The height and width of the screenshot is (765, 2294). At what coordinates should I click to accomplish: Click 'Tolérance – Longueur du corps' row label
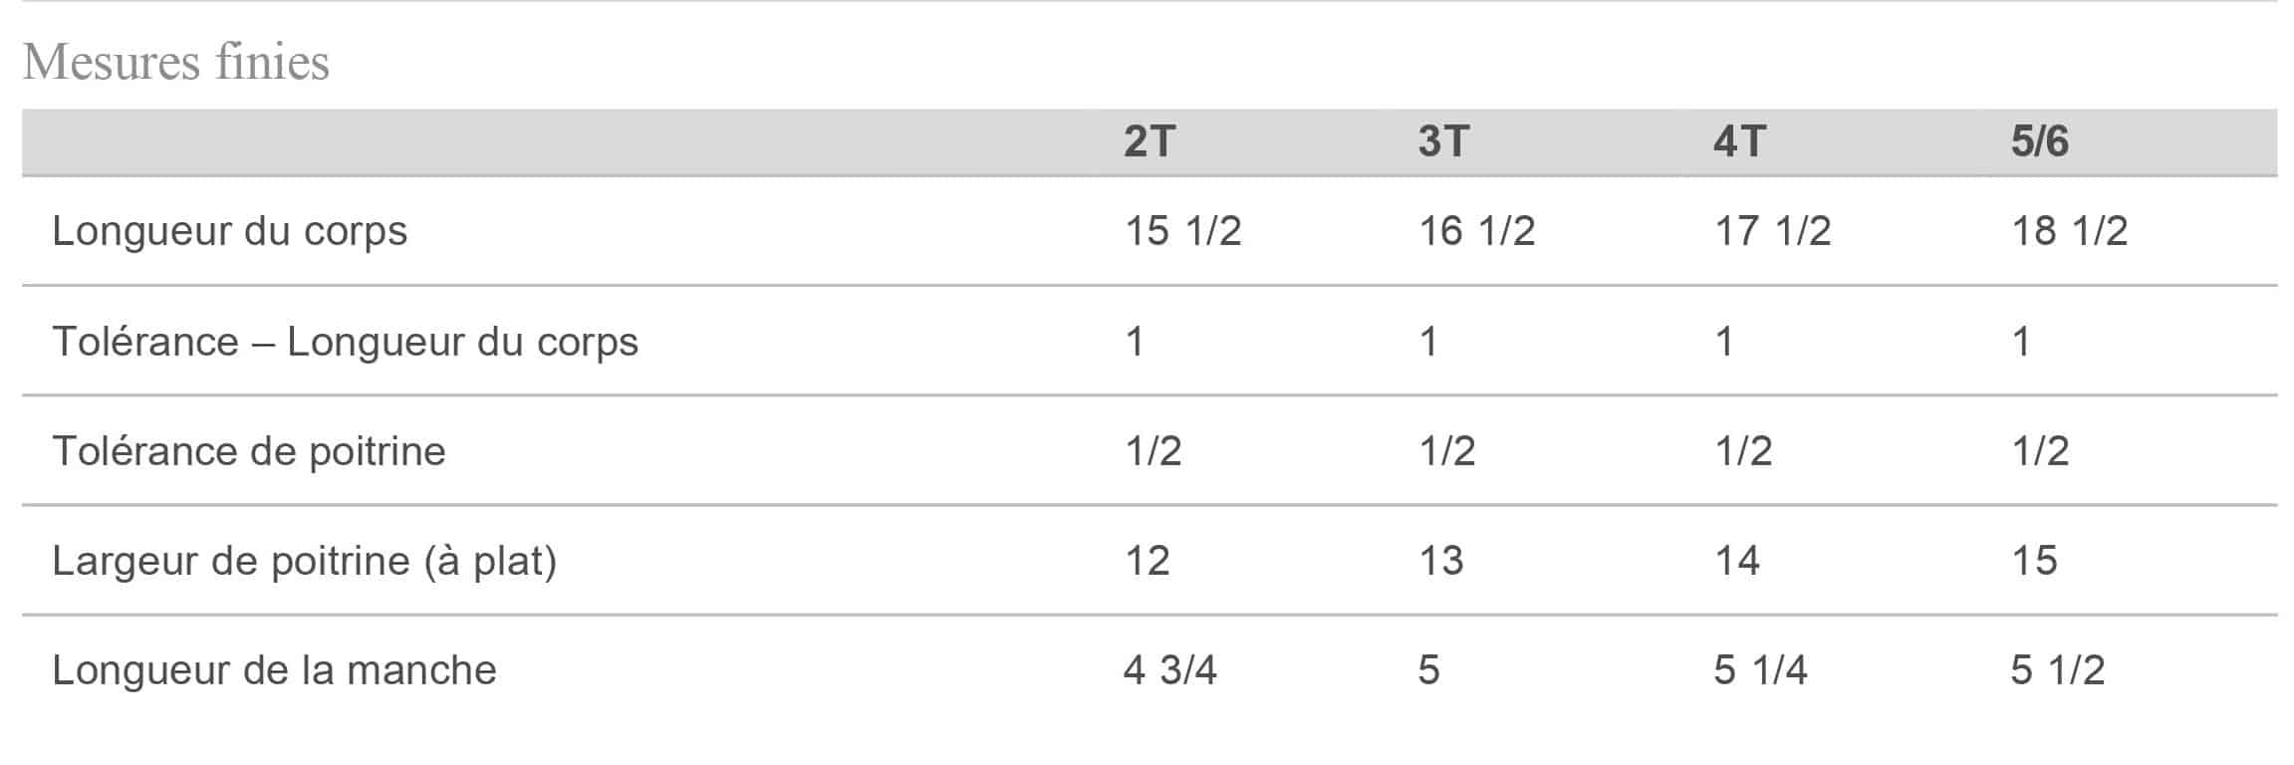point(345,342)
